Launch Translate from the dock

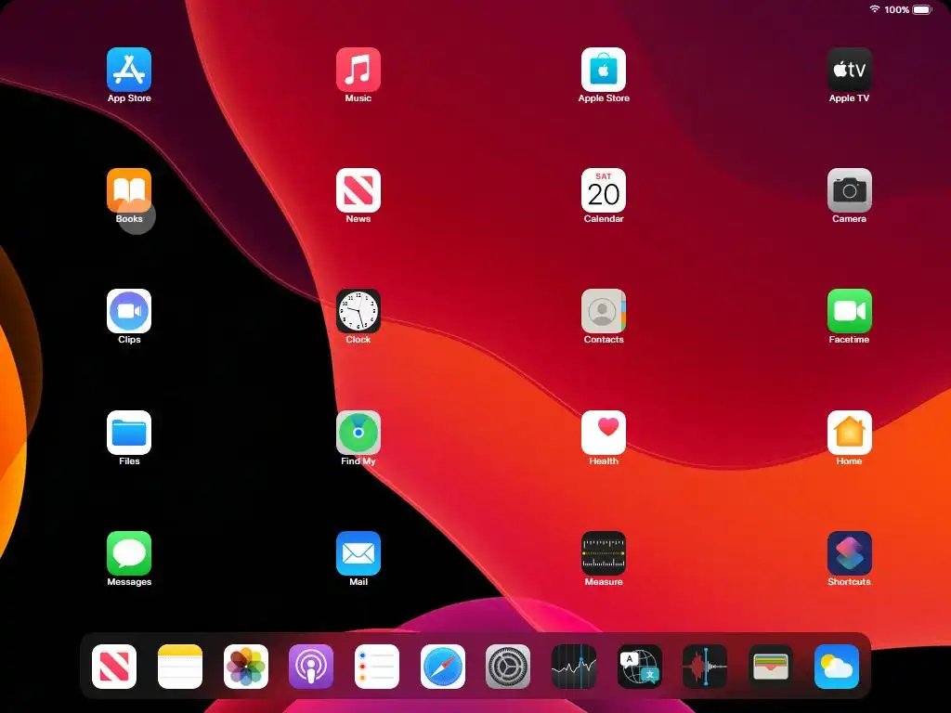639,667
